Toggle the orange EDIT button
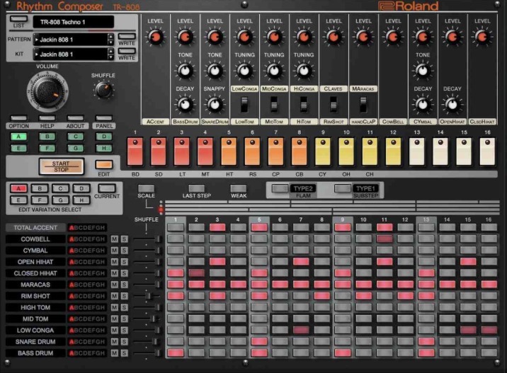 [104, 164]
